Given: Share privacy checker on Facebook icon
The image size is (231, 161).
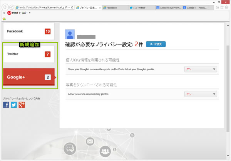Looking at the screenshot, I should pos(6,105).
